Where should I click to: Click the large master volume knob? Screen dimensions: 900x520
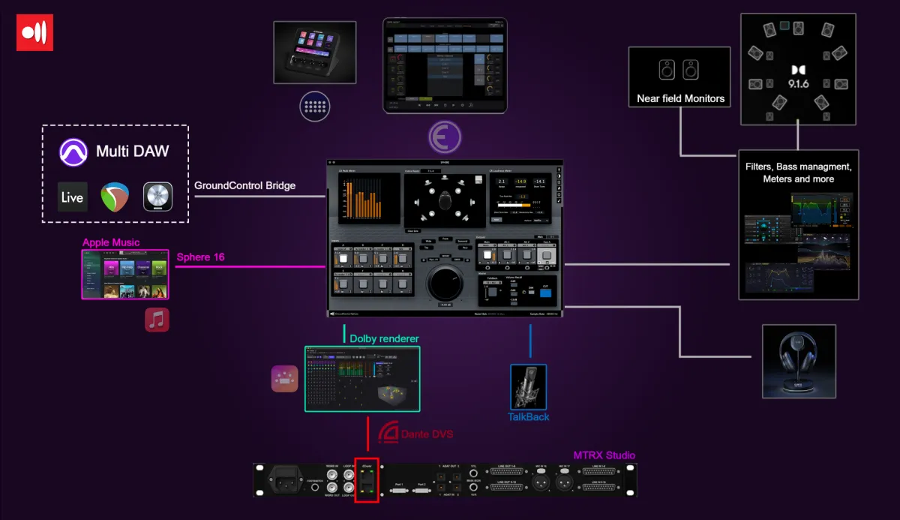(445, 284)
